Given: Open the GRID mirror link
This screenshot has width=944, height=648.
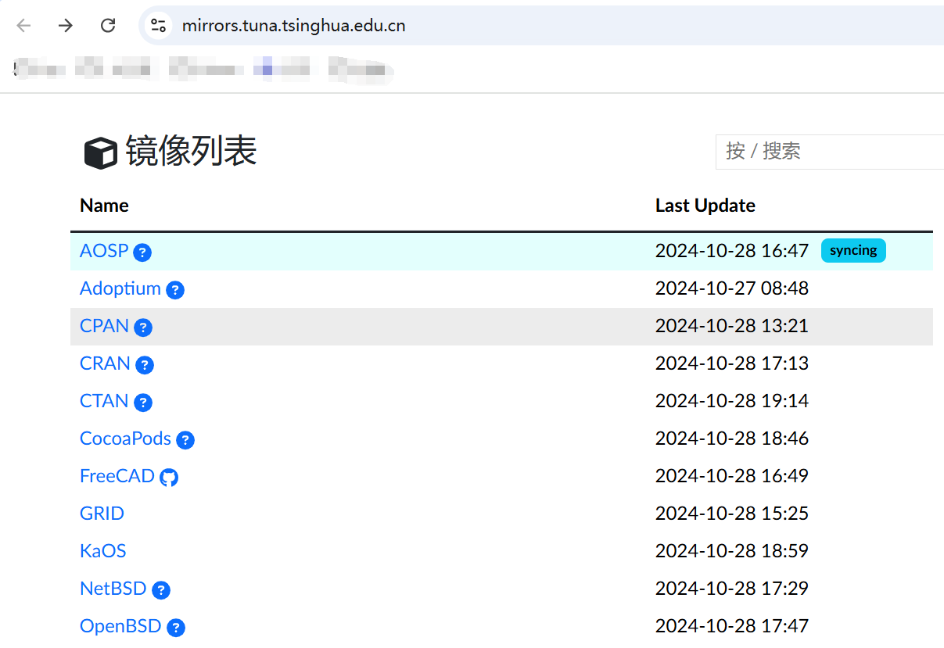Looking at the screenshot, I should click(102, 514).
